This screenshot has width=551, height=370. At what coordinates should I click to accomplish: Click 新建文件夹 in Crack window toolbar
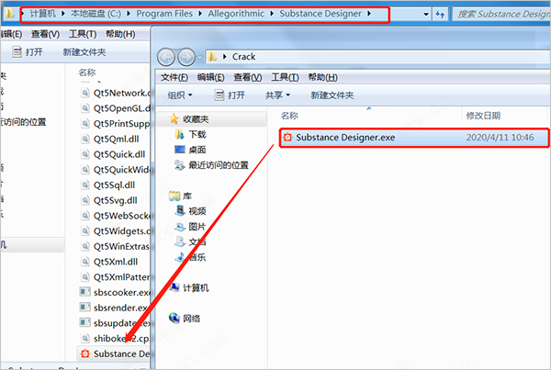click(332, 95)
